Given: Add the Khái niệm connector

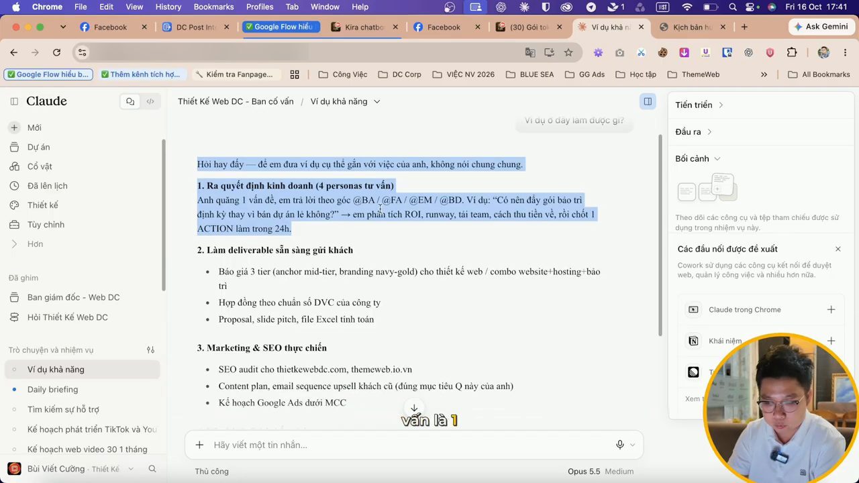Looking at the screenshot, I should click(x=831, y=341).
